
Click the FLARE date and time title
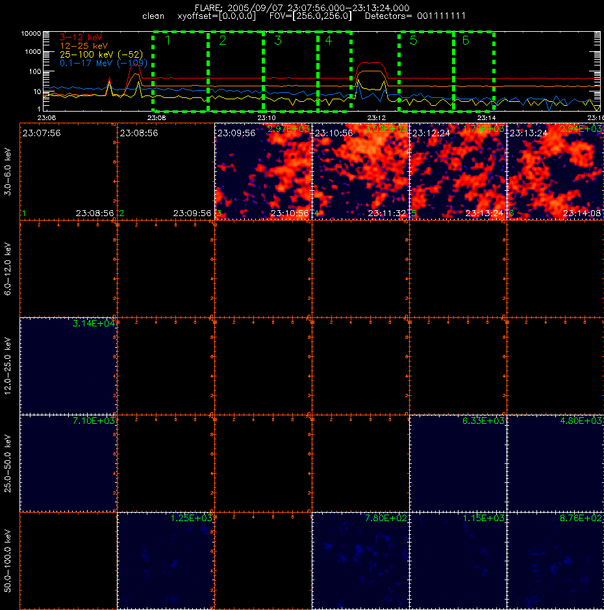pyautogui.click(x=302, y=8)
